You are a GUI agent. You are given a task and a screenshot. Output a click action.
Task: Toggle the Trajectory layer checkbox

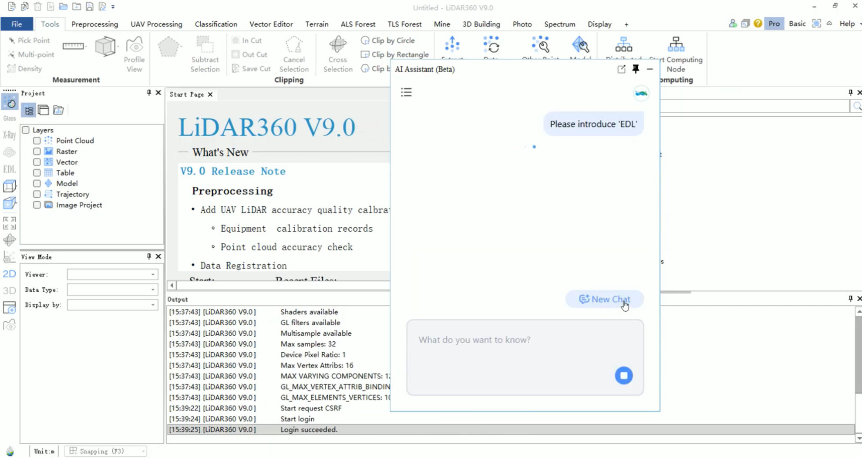click(x=37, y=194)
